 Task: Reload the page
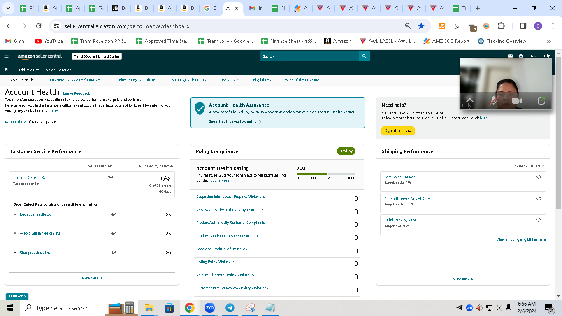coord(39,26)
